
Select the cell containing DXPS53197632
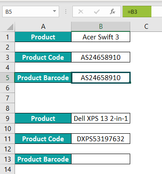point(101,139)
